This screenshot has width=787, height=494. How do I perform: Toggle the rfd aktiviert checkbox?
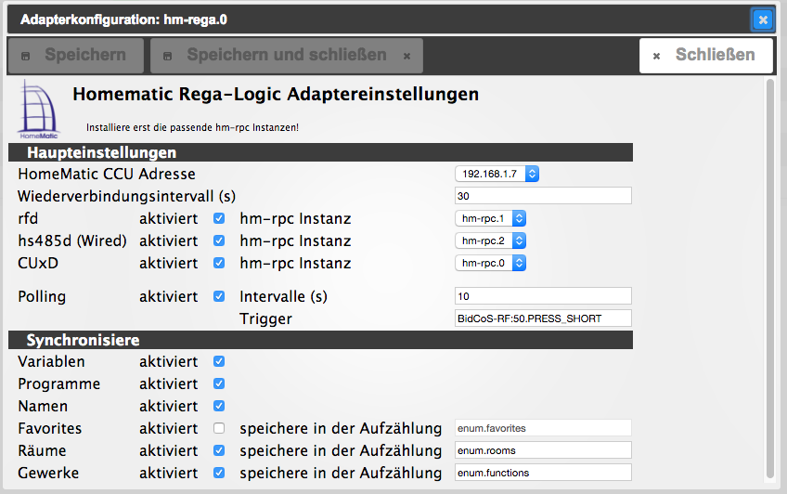(x=219, y=219)
